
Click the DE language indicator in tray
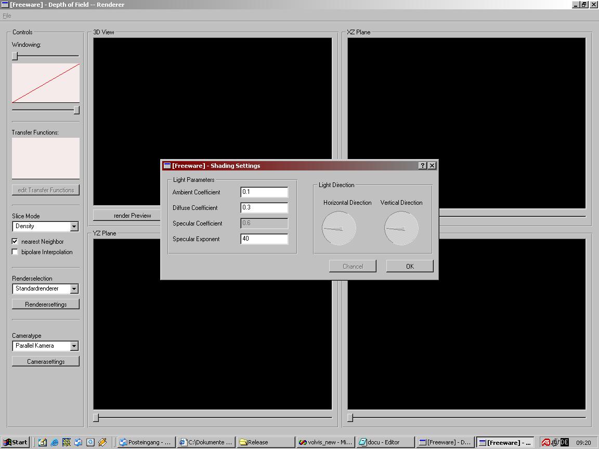(x=564, y=442)
